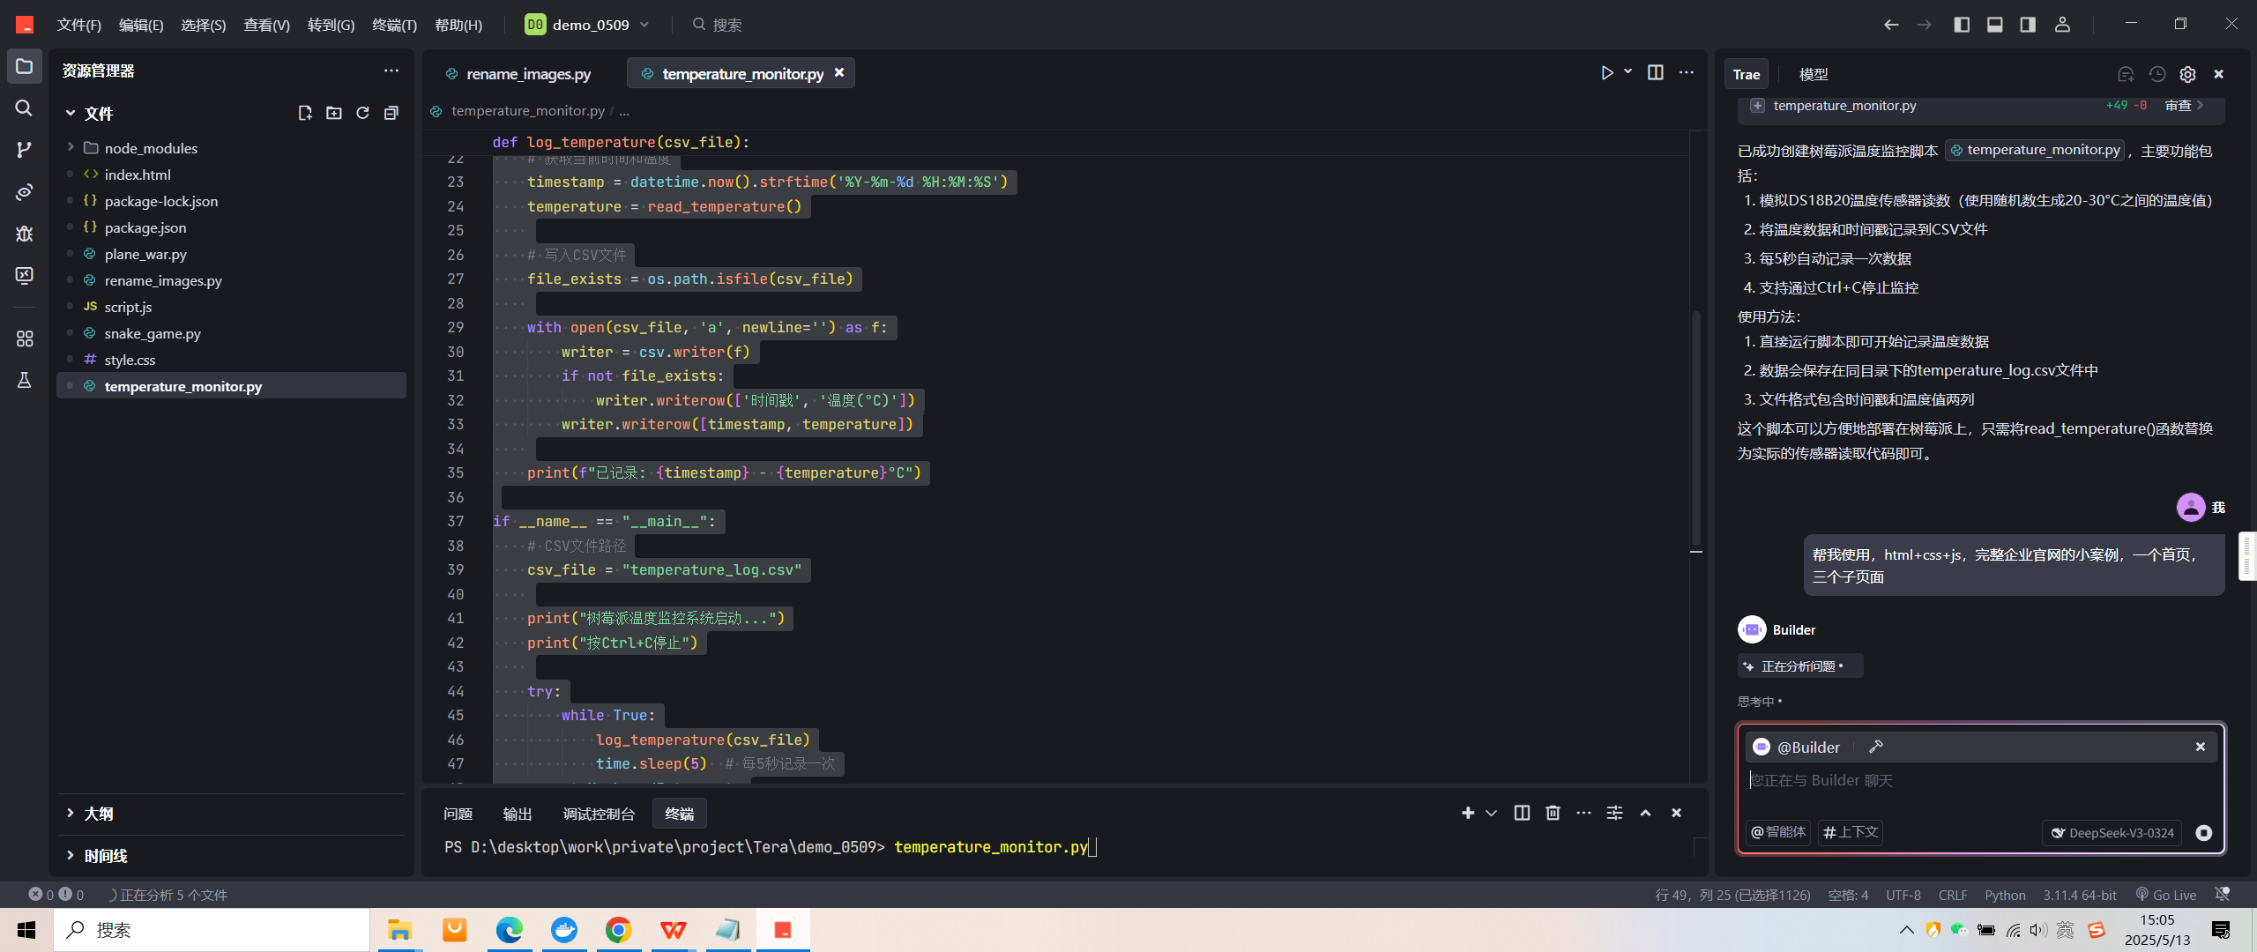2257x952 pixels.
Task: Open the Search icon in activity bar
Action: (x=24, y=108)
